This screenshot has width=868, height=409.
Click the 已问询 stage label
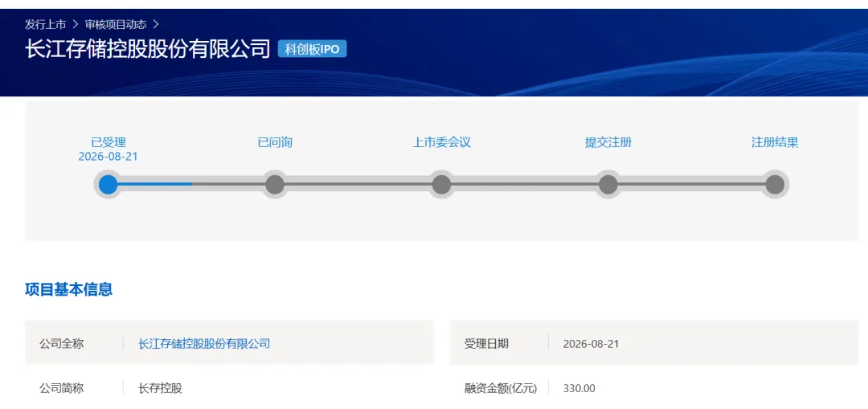(x=275, y=142)
